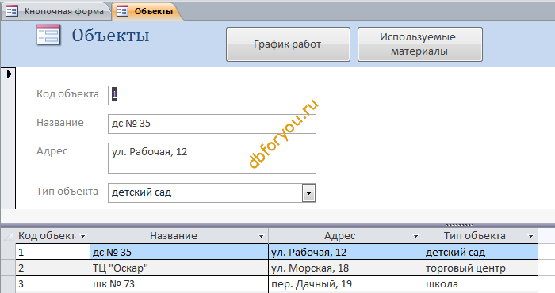
Task: Click the cell ул. Морская, 18
Action: point(346,268)
